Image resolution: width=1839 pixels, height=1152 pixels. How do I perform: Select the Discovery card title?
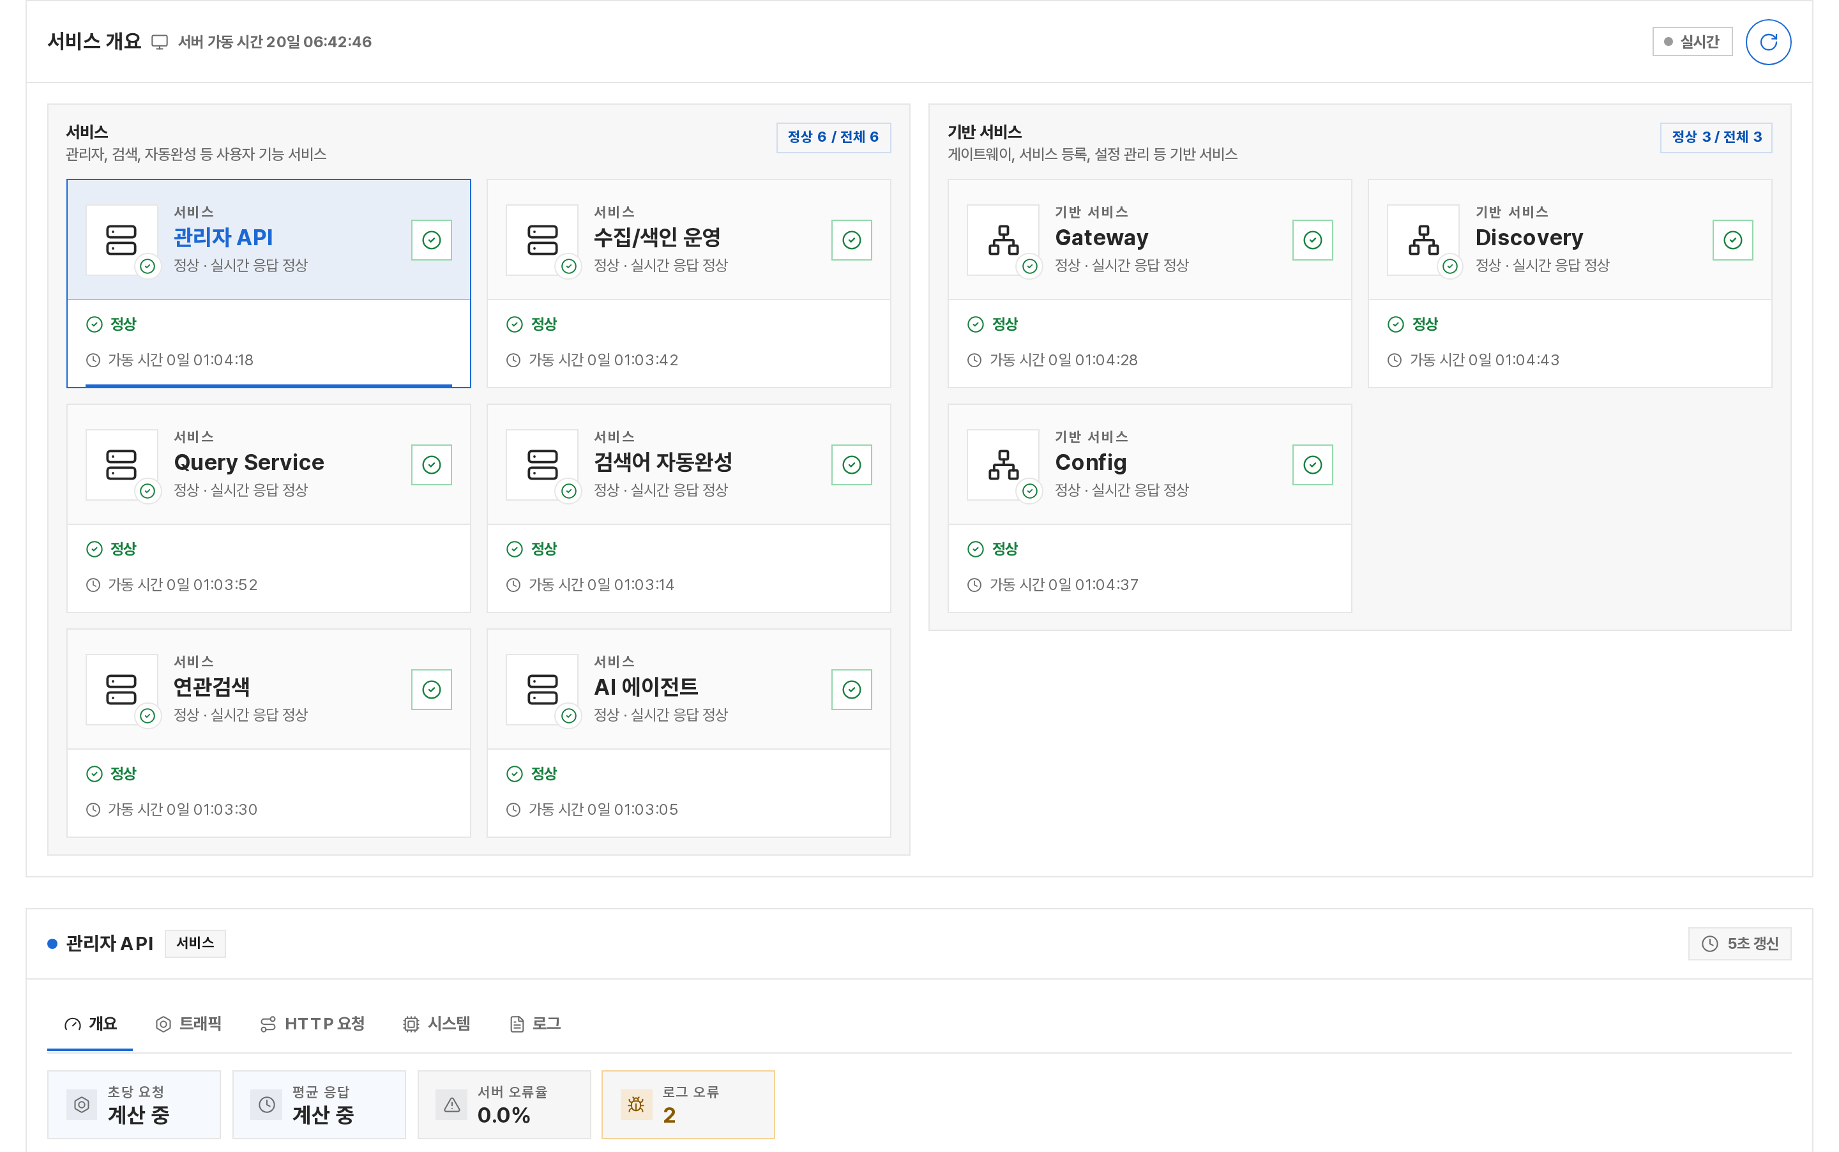pos(1529,238)
